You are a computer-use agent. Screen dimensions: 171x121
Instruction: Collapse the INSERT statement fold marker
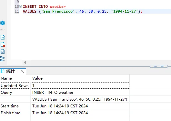(20, 6)
